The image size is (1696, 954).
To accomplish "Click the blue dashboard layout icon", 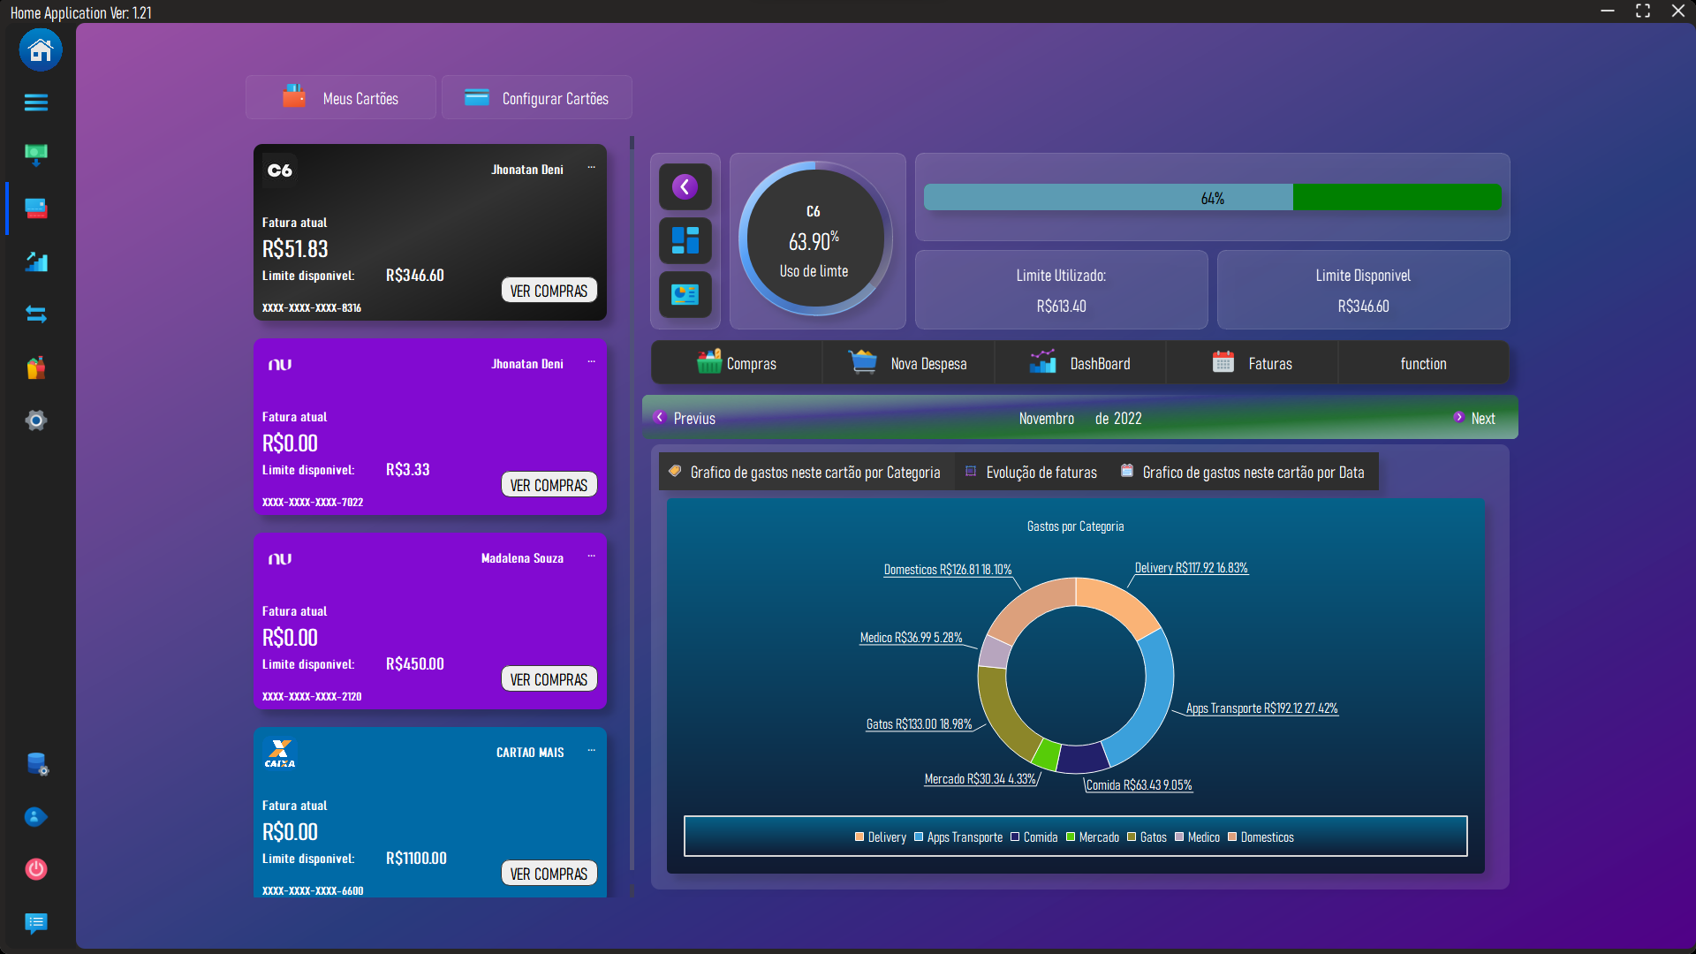I will 685,240.
